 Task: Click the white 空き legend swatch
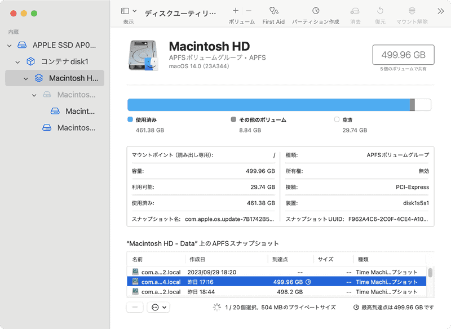[x=337, y=119]
